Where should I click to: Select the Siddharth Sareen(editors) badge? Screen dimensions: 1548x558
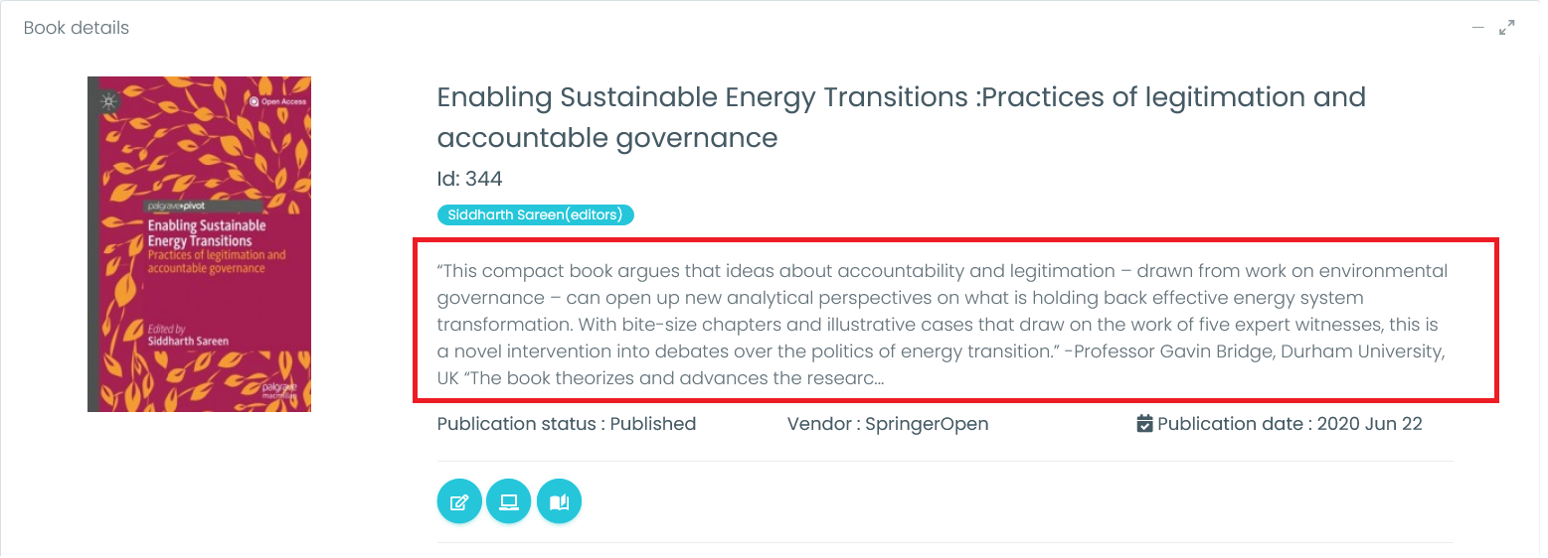click(535, 214)
